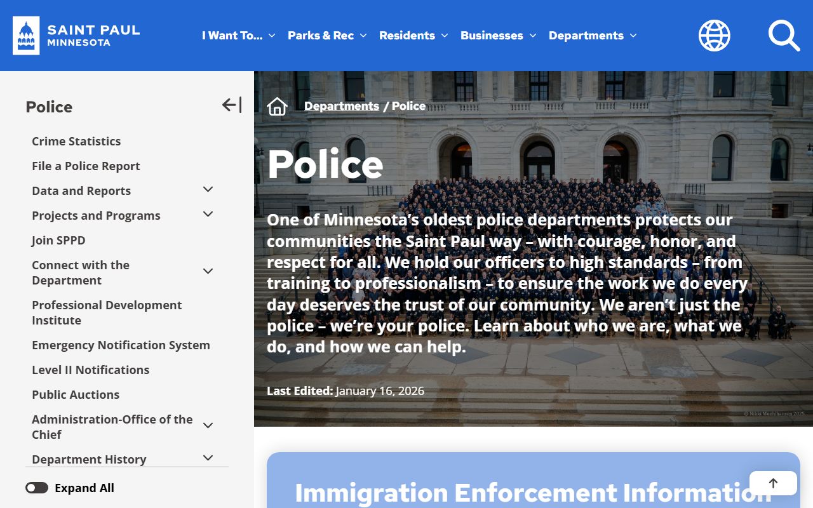Open the I Want To... menu

click(x=238, y=36)
